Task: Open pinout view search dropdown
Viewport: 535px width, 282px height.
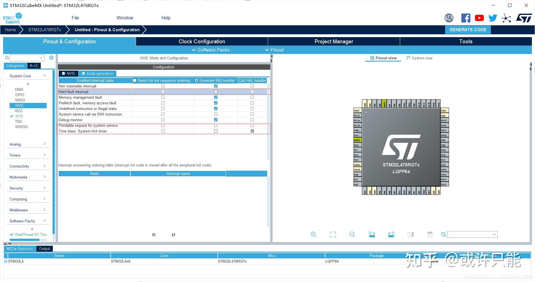Action: pyautogui.click(x=494, y=234)
